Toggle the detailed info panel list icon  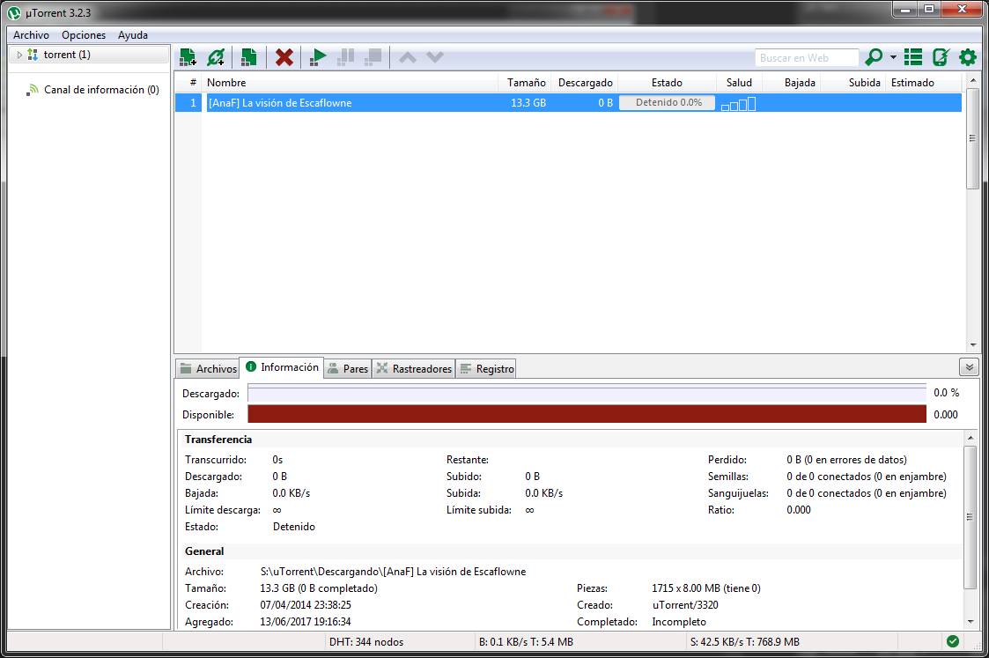[912, 56]
